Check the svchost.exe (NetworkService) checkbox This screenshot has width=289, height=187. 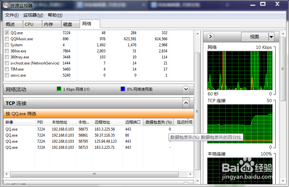tap(7, 63)
